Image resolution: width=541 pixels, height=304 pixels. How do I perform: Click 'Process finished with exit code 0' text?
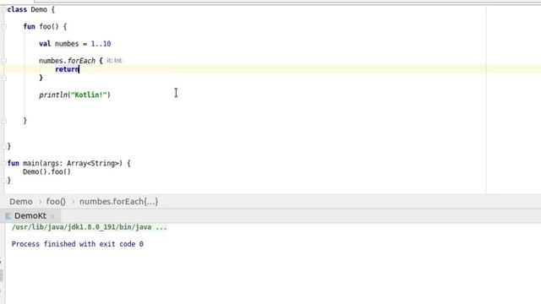(x=77, y=244)
